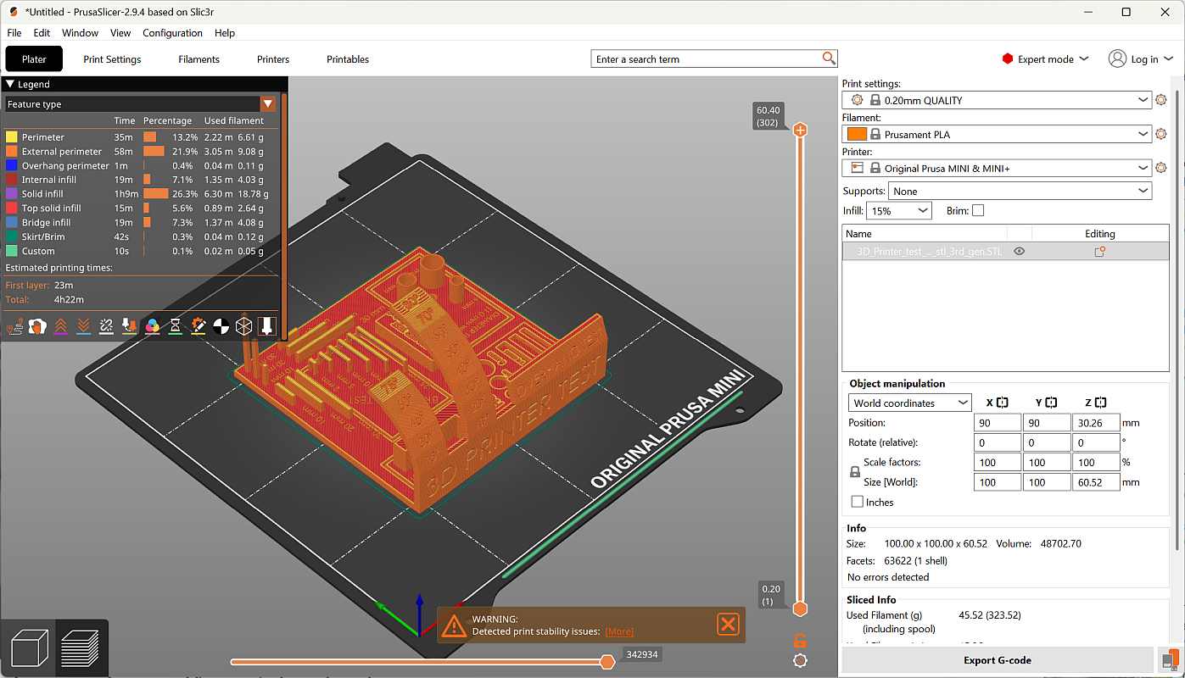Screen dimensions: 1185x678
Task: Hide 3D_Printer_test object using eye icon
Action: pos(1019,252)
